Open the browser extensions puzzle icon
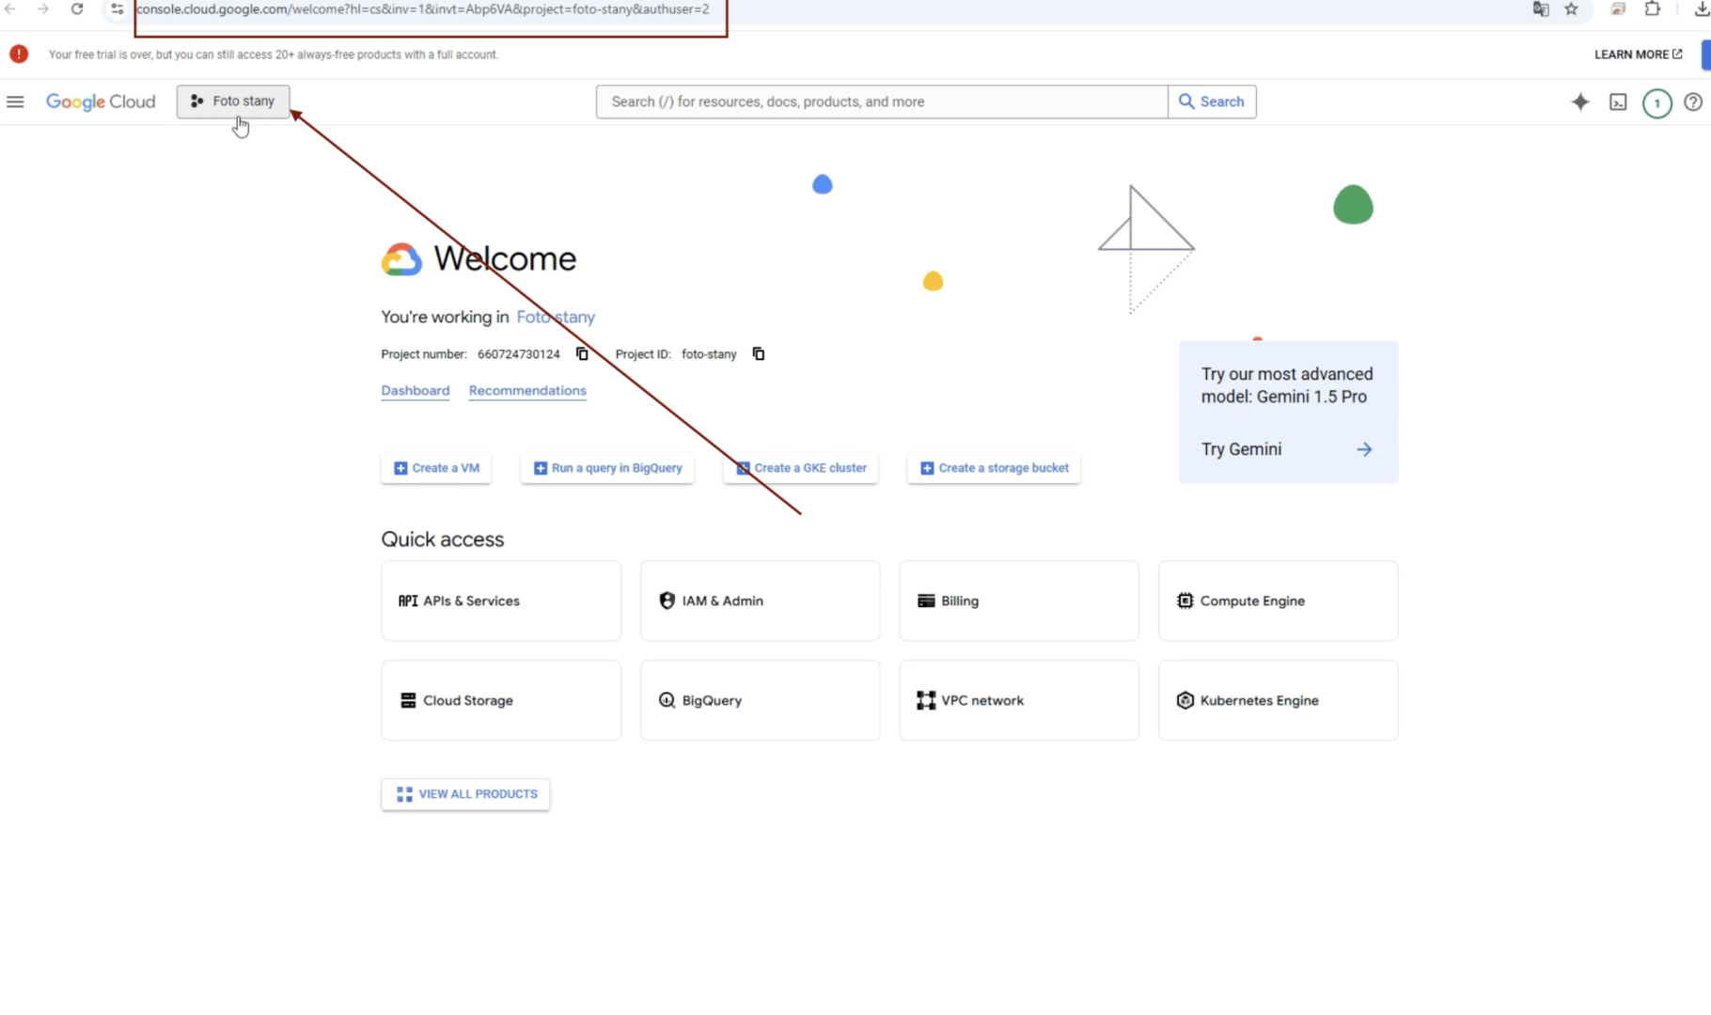 pyautogui.click(x=1652, y=9)
